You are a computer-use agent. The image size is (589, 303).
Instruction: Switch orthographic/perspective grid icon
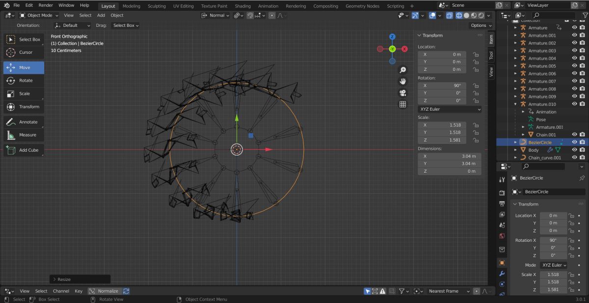pos(402,104)
